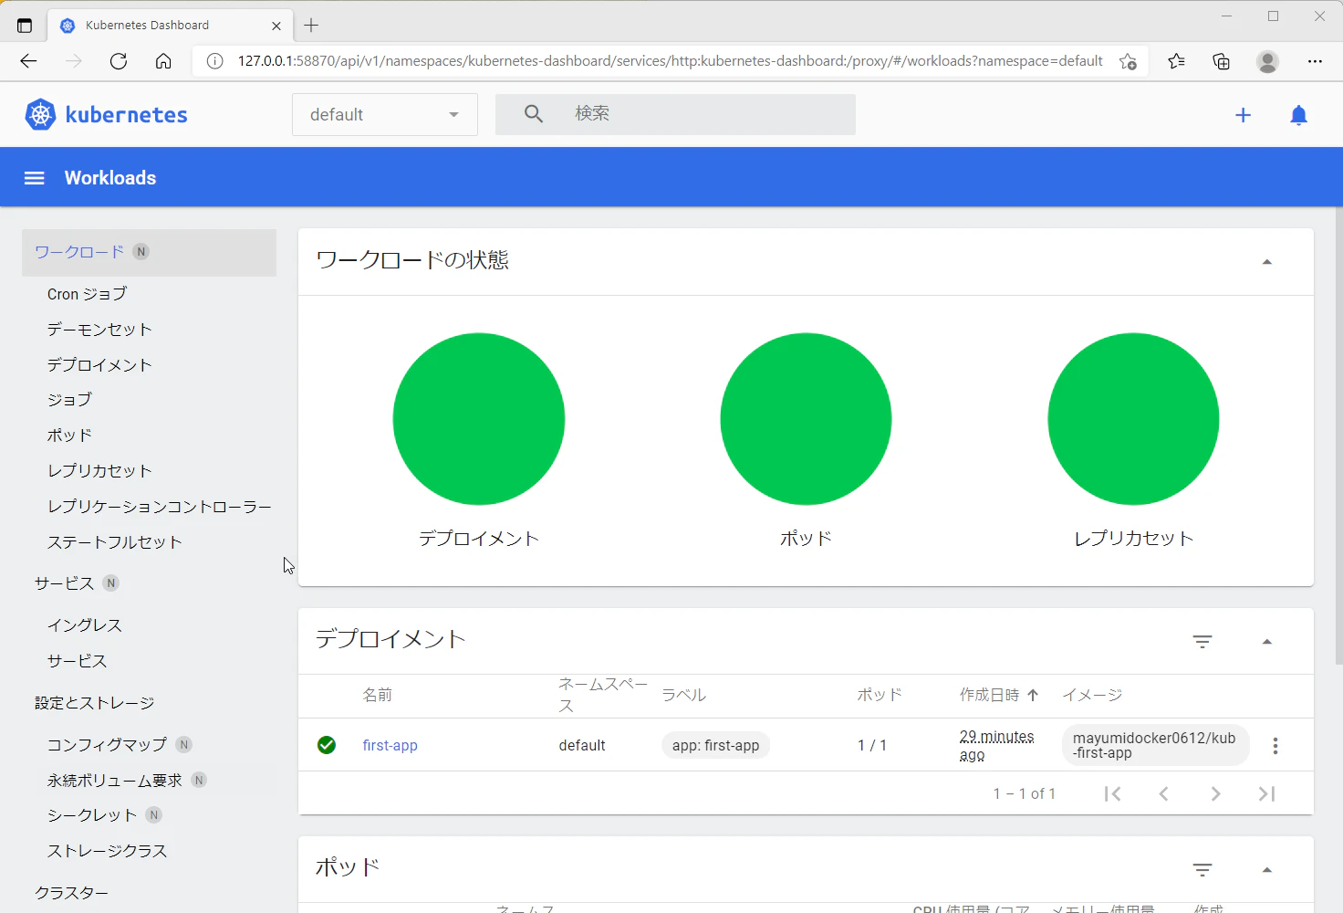This screenshot has height=913, width=1343.
Task: Open デプロイメント in sidebar
Action: (x=99, y=365)
